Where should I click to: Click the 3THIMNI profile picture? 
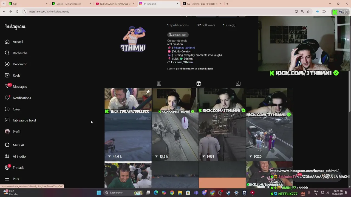(133, 39)
